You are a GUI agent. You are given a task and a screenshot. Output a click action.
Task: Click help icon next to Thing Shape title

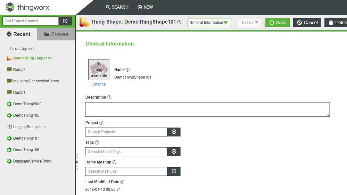point(179,22)
